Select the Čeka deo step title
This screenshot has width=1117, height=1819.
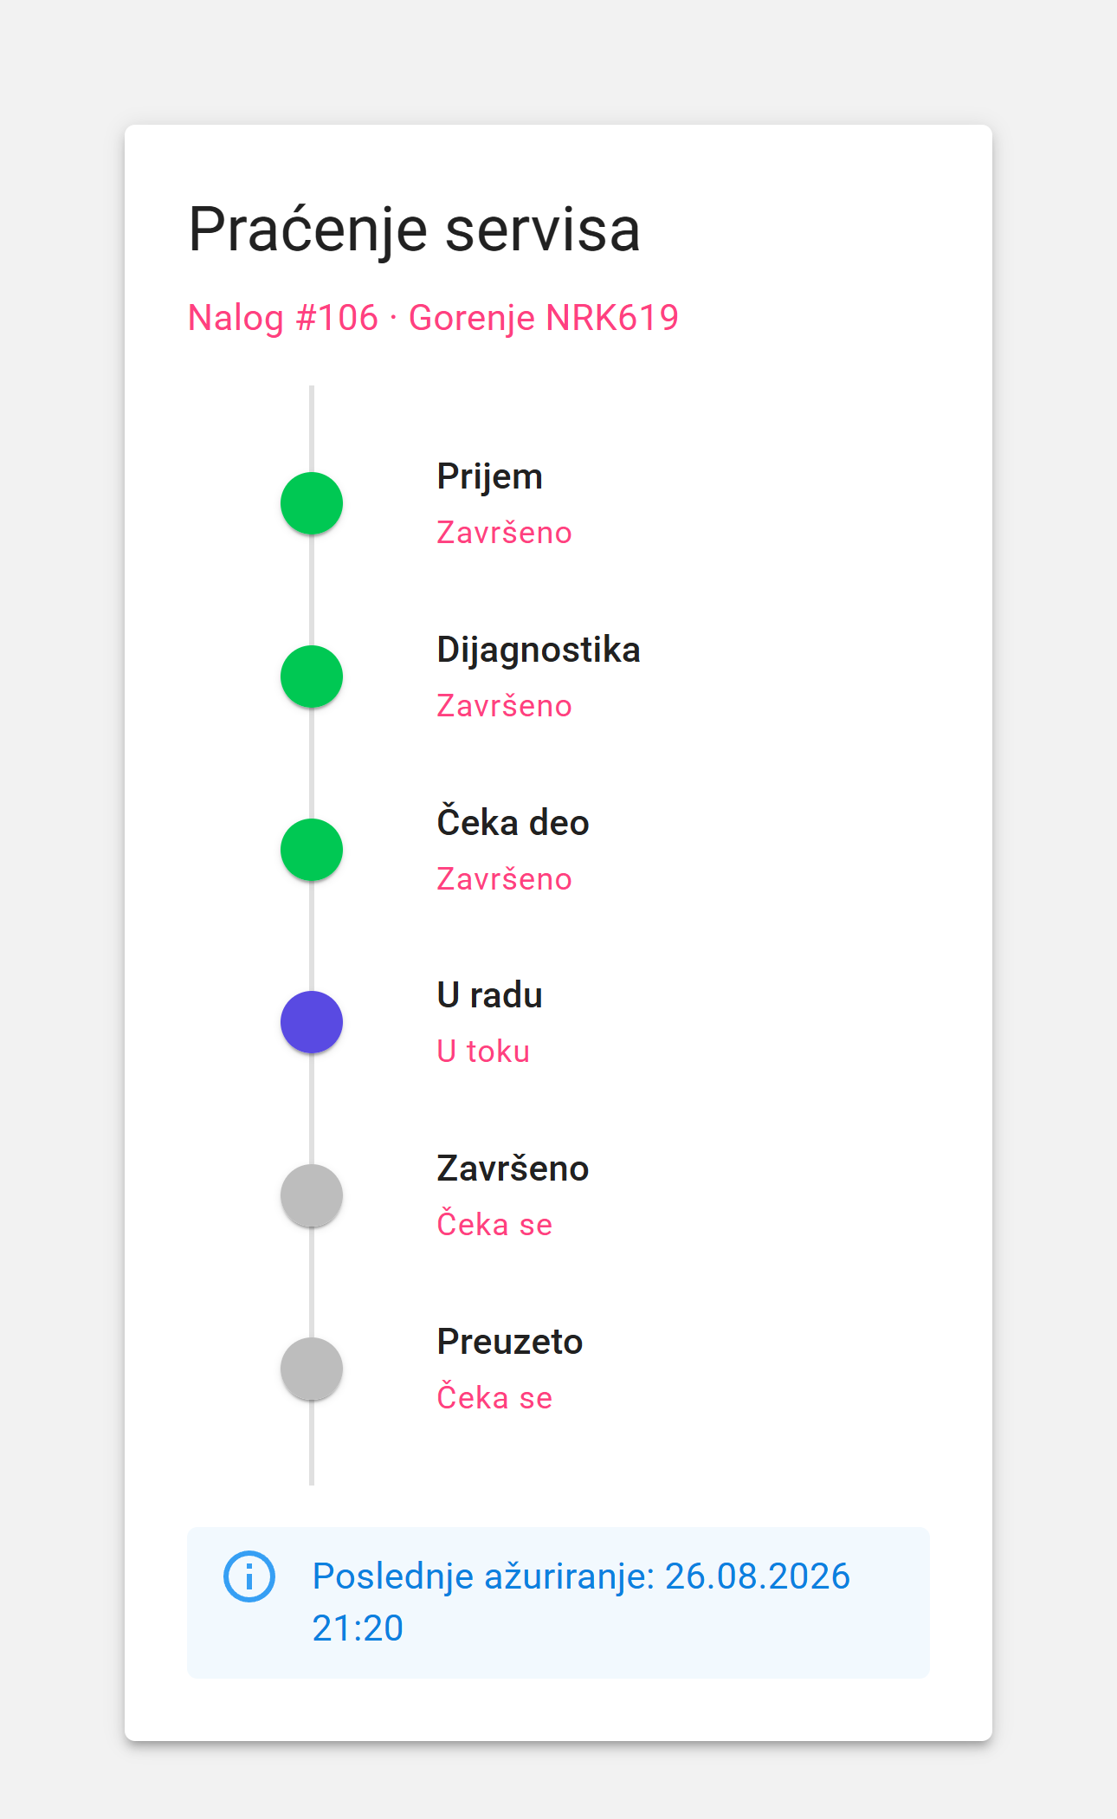(x=513, y=822)
